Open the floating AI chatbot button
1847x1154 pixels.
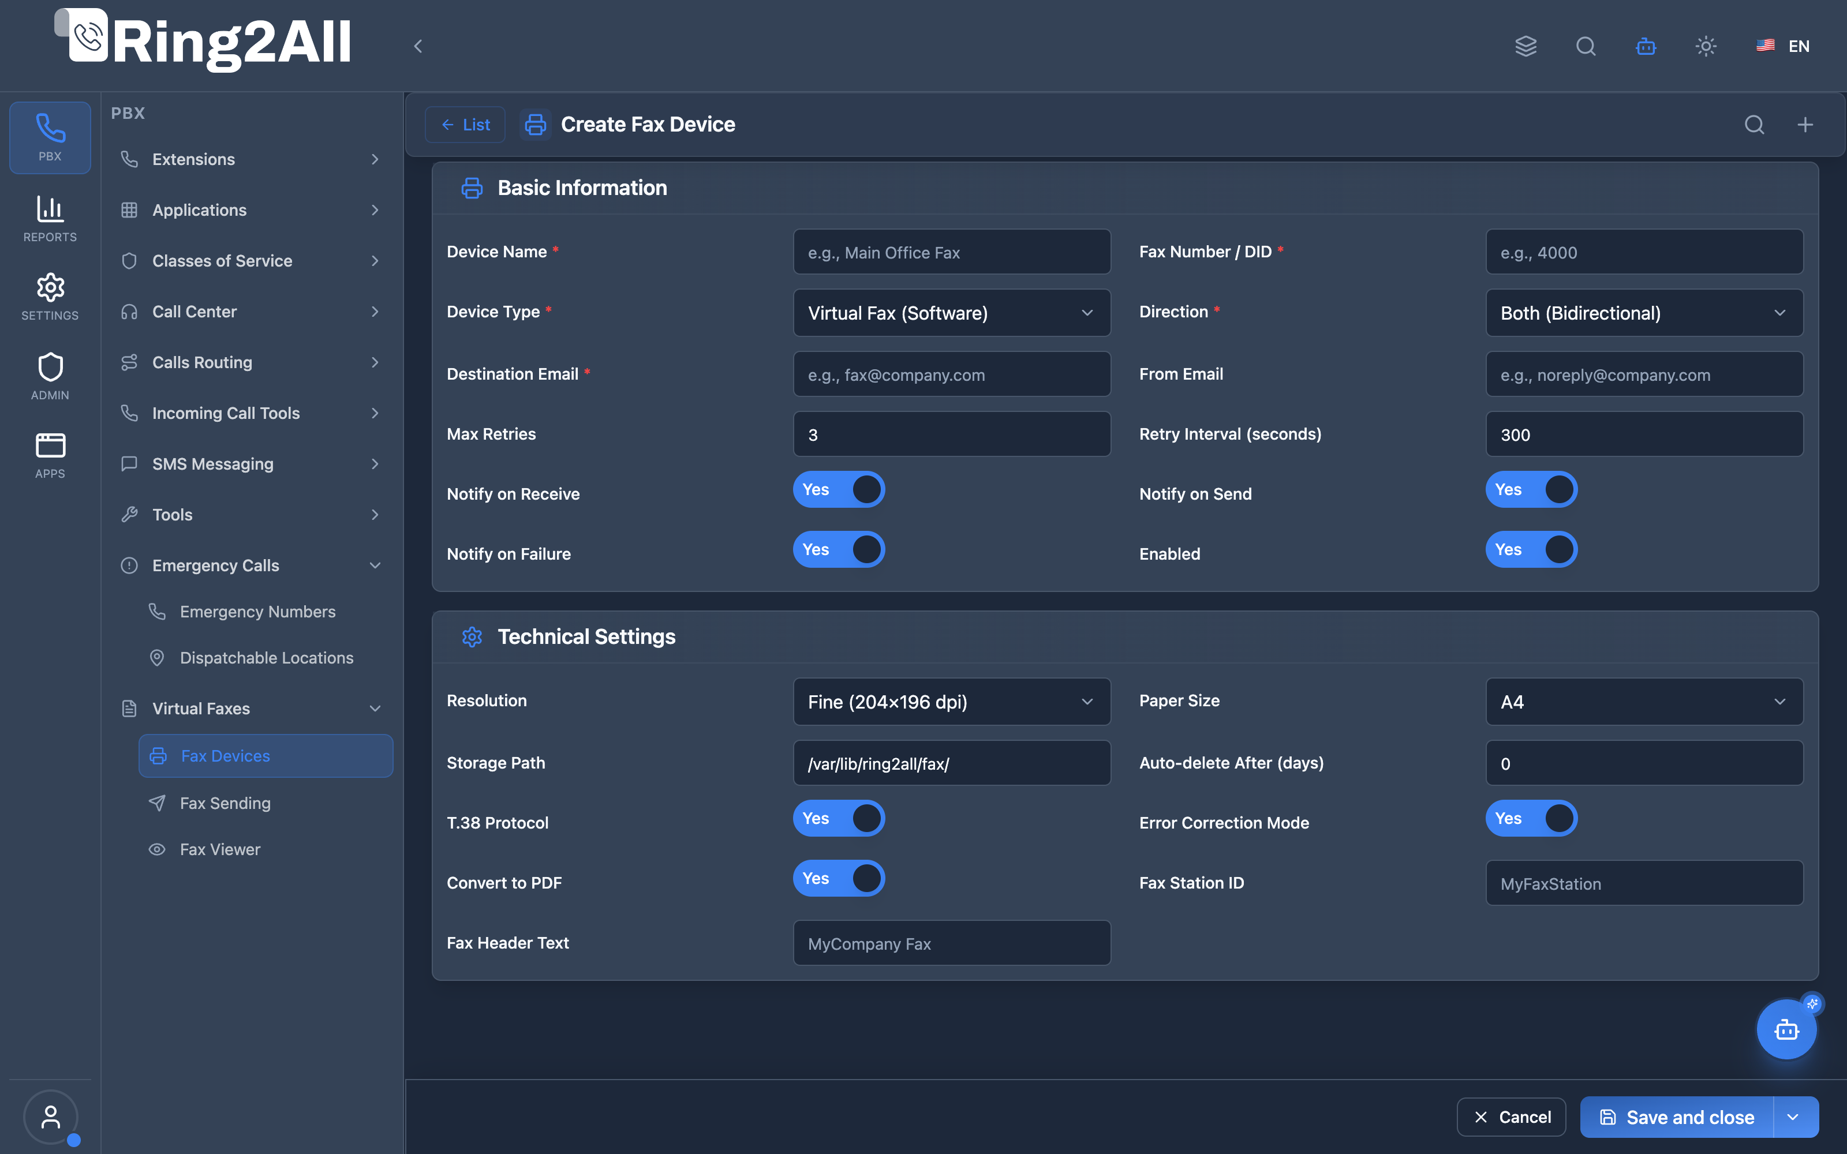[1787, 1029]
